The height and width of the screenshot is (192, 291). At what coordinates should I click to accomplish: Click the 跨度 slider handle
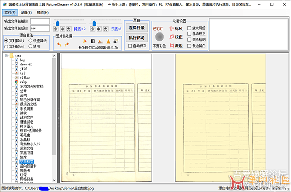(58, 23)
